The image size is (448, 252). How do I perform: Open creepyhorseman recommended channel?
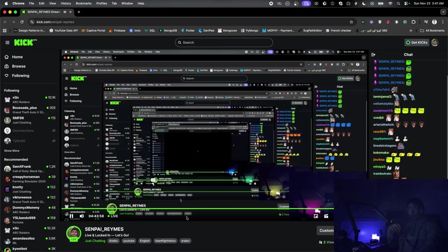coord(30,179)
